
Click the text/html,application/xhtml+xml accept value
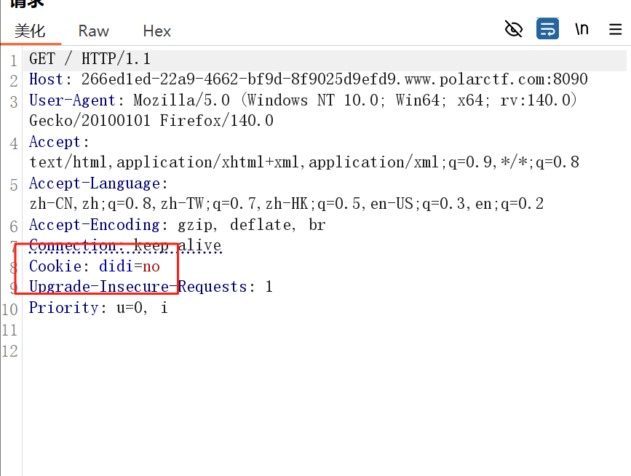[304, 162]
